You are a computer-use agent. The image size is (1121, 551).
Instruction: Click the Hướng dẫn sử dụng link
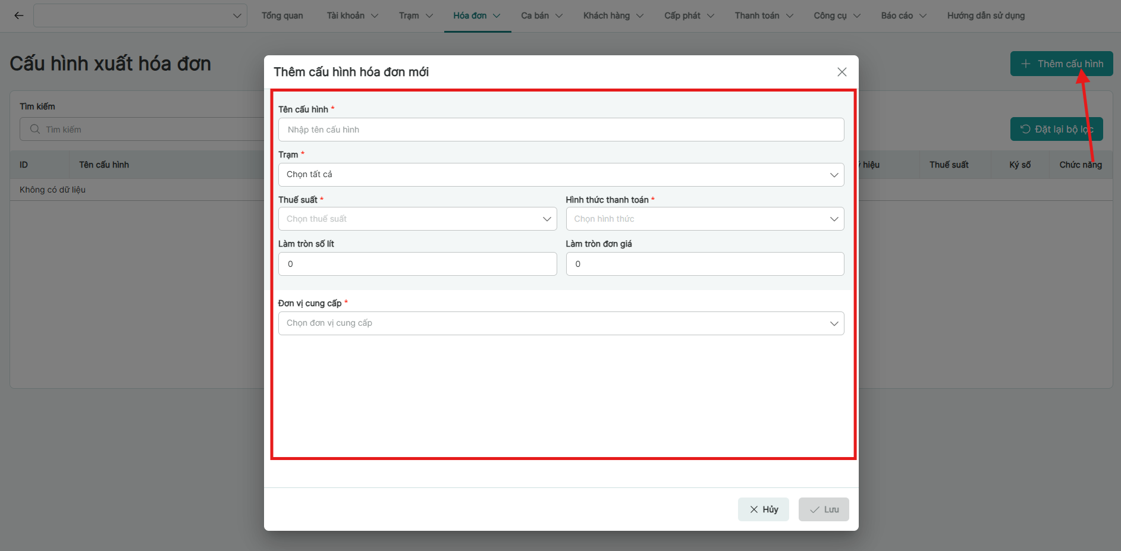click(x=985, y=15)
